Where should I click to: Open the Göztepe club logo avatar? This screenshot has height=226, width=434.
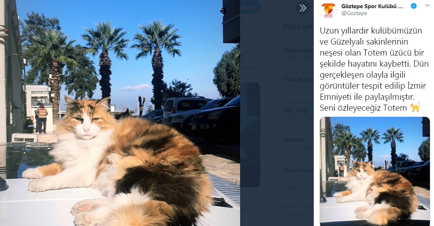[x=328, y=10]
